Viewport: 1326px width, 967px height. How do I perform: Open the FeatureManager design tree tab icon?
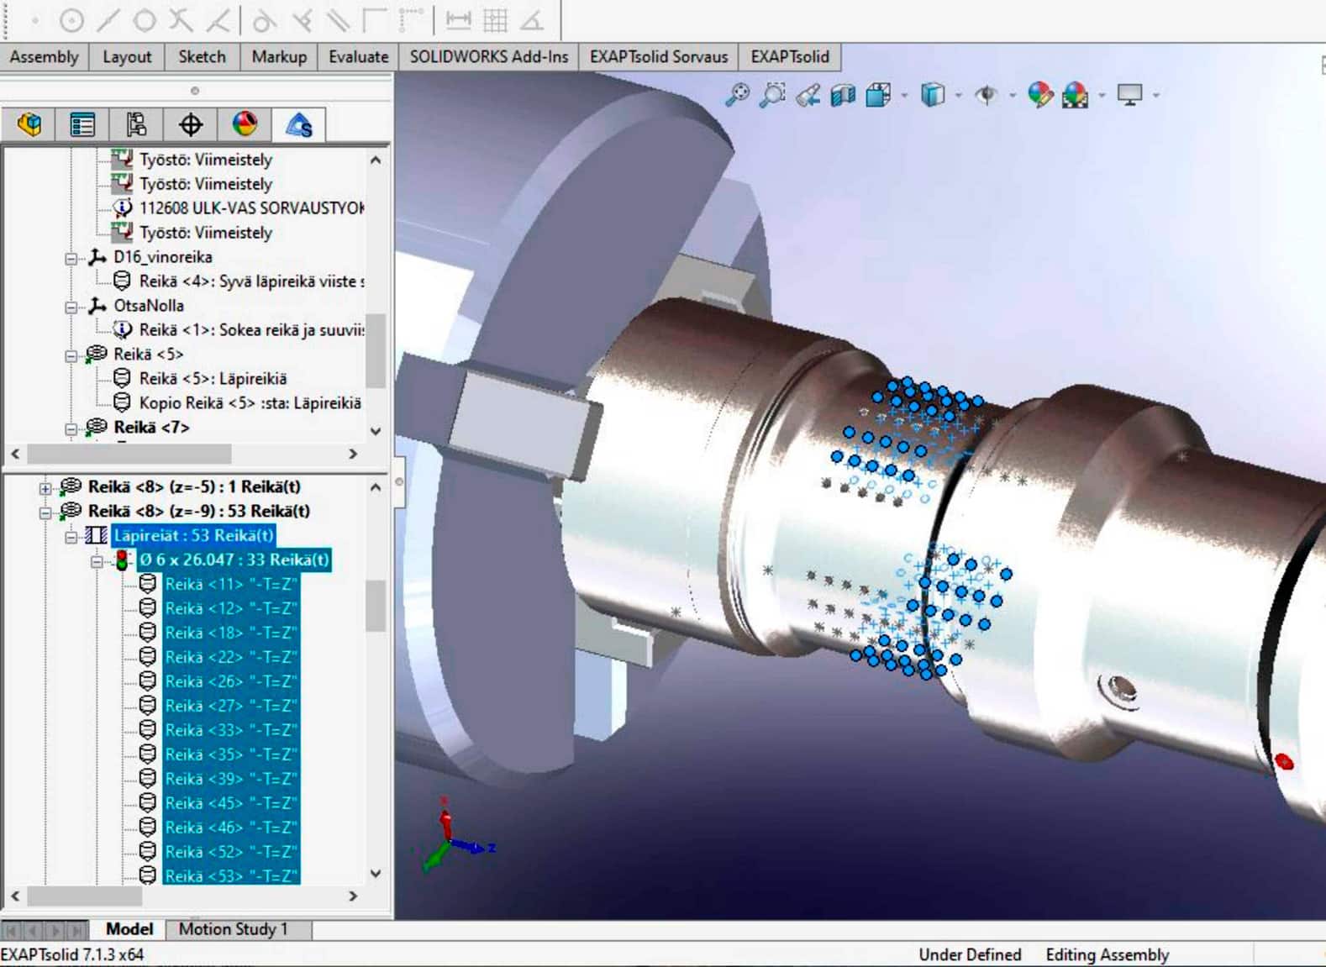point(29,125)
